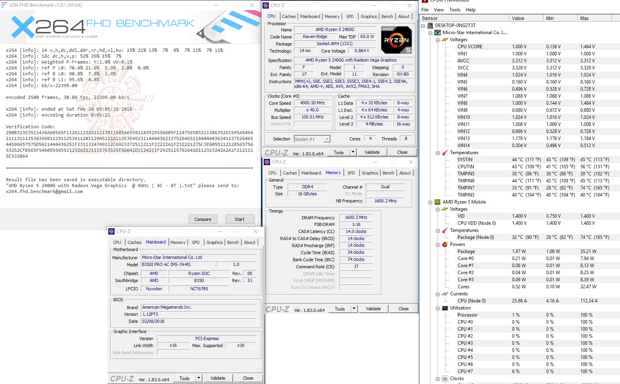Viewport: 620px width, 384px height.
Task: Collapse the AMD Ryzen 5 Mobile node
Action: tap(430, 202)
